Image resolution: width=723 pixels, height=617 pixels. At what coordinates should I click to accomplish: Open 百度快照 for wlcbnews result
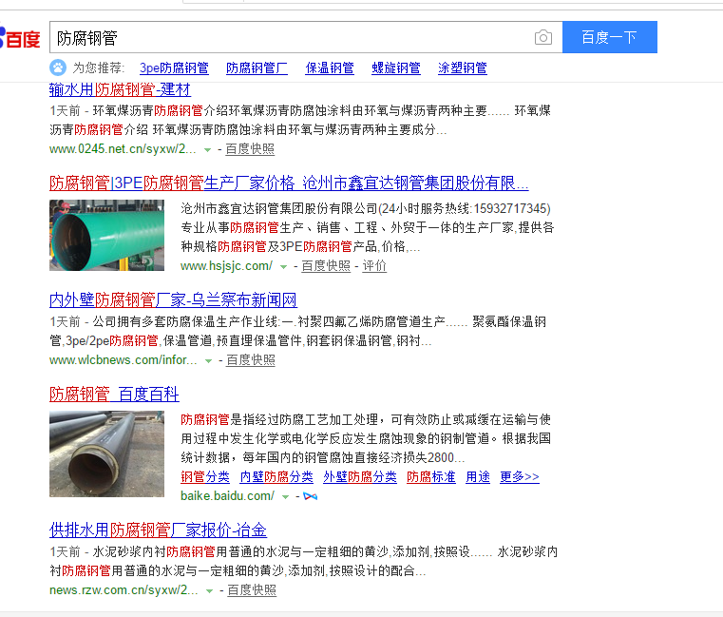click(251, 360)
